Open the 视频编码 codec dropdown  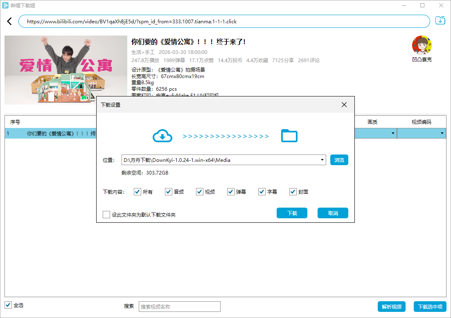[442, 133]
